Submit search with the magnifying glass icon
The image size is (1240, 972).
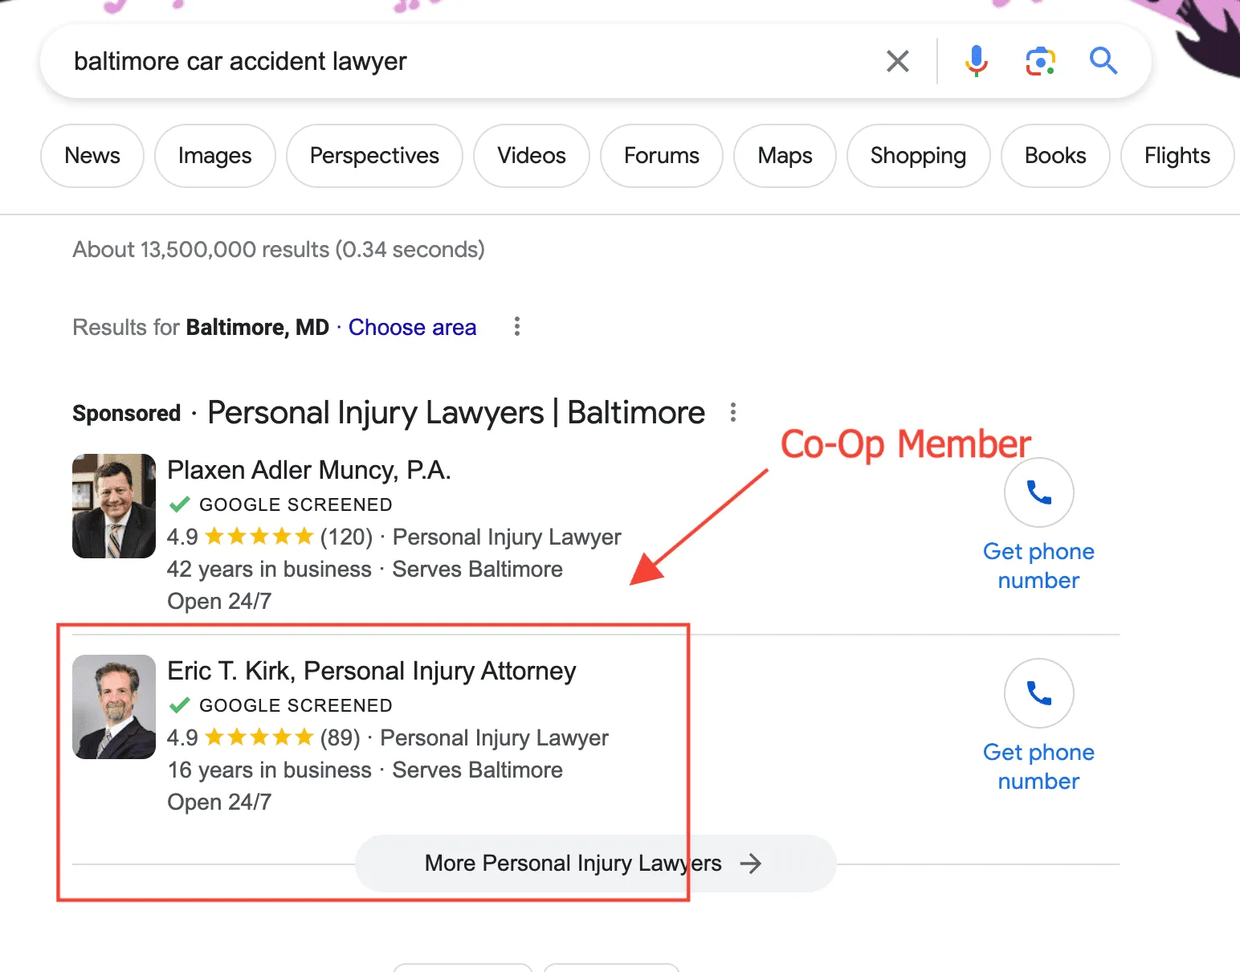[x=1103, y=61]
